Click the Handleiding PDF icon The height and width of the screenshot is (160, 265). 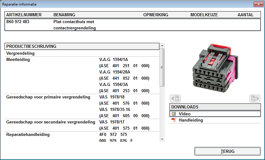[174, 120]
